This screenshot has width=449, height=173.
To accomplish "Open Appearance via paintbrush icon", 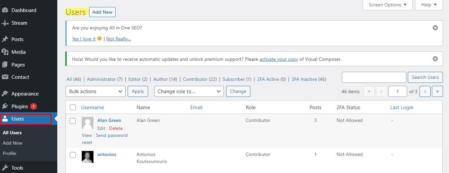I will (5, 94).
